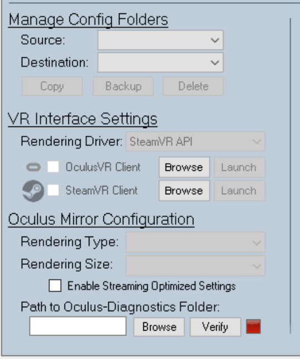Image resolution: width=300 pixels, height=359 pixels.
Task: Browse for the OculusVR Client path
Action: coord(184,168)
